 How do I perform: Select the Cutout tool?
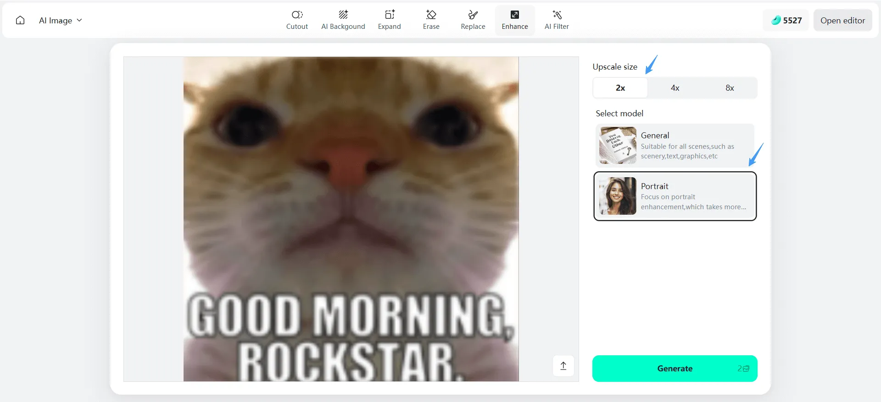pos(297,20)
